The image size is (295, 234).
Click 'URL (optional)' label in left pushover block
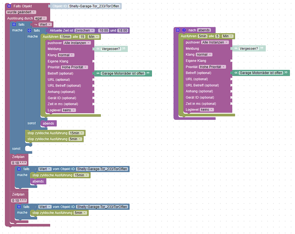[x=59, y=80]
